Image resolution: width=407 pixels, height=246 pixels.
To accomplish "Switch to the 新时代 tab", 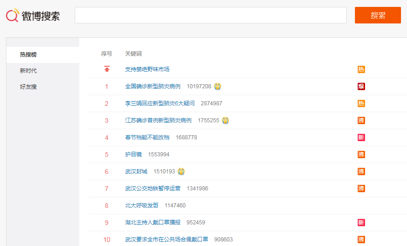I will 43,71.
